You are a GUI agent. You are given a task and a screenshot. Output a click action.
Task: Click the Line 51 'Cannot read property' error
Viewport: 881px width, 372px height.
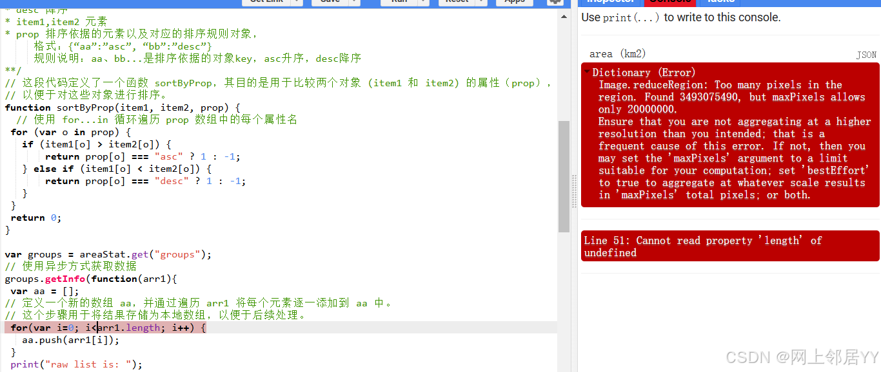coord(729,246)
